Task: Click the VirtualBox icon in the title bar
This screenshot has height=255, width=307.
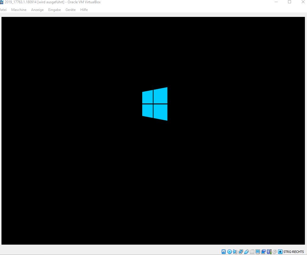Action: coord(1,2)
